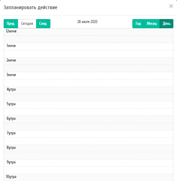Go to next day with След.
This screenshot has height=181, width=177.
(43, 24)
